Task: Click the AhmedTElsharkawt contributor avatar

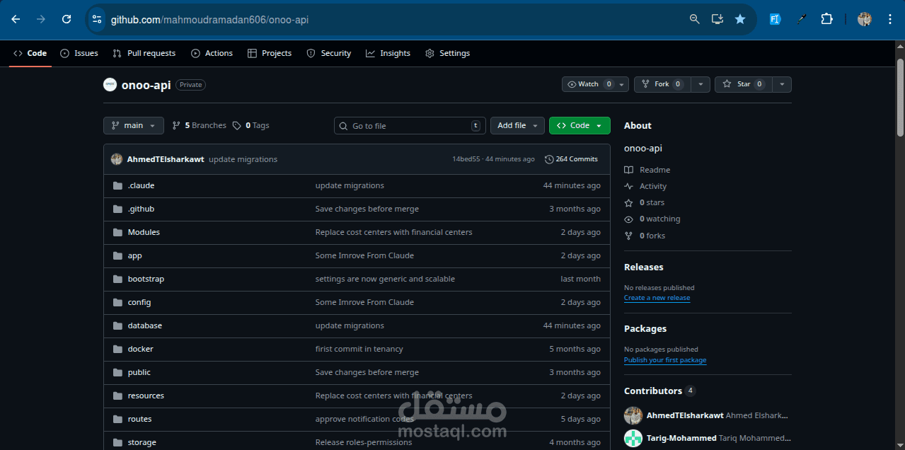Action: [x=633, y=415]
